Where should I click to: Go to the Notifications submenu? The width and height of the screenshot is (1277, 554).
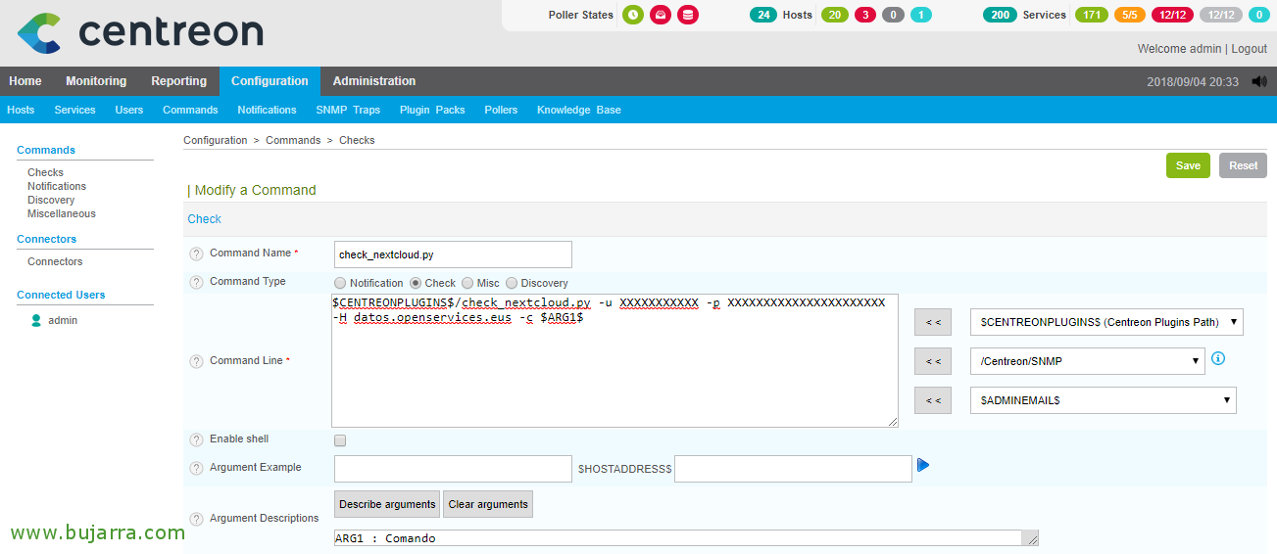(x=267, y=110)
